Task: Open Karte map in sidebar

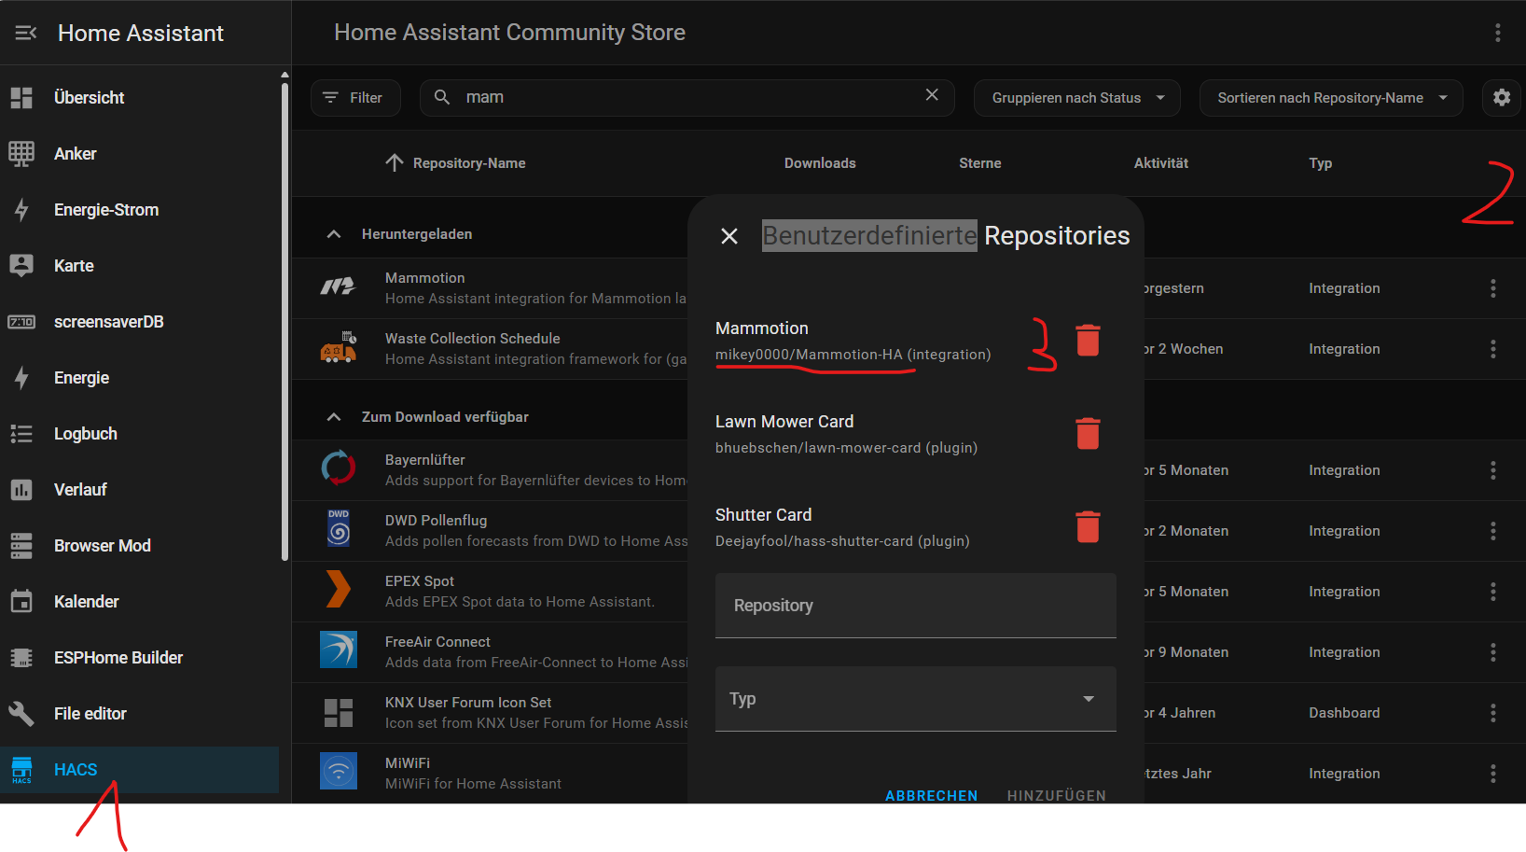Action: (x=140, y=266)
